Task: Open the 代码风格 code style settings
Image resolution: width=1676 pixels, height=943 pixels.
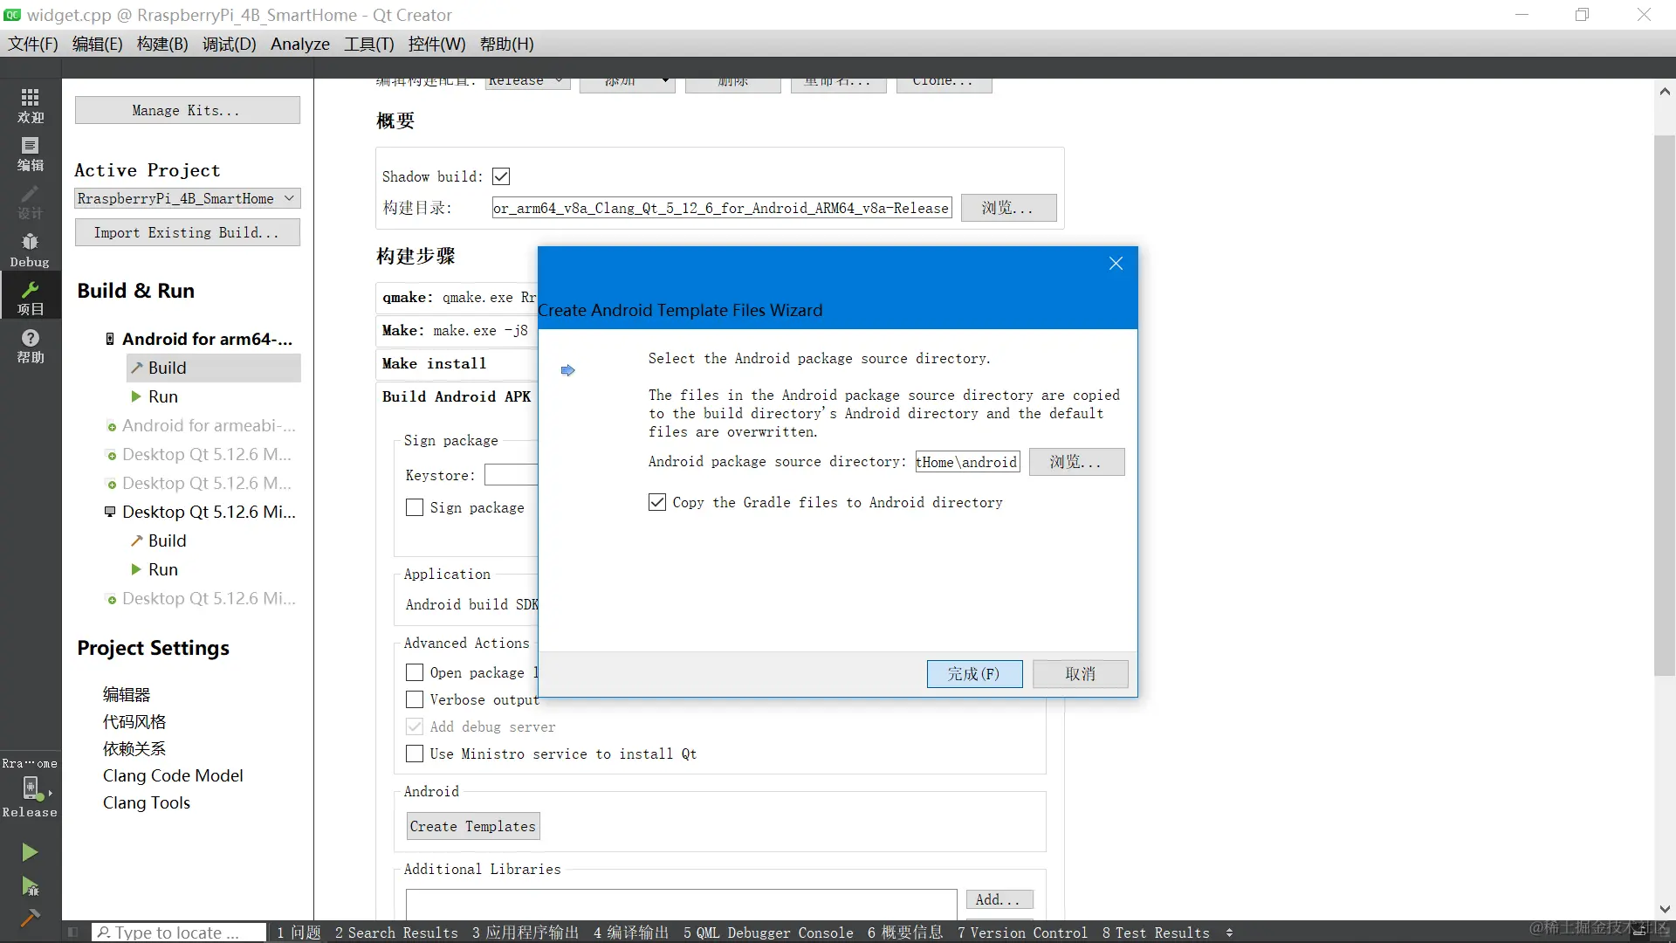Action: pos(134,721)
